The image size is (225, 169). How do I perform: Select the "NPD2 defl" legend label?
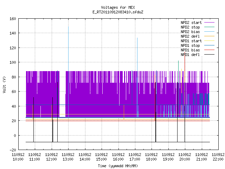(x=190, y=36)
